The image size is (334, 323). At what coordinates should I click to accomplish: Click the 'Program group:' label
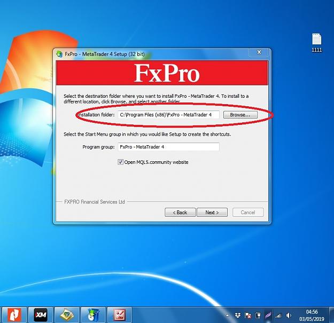click(98, 147)
